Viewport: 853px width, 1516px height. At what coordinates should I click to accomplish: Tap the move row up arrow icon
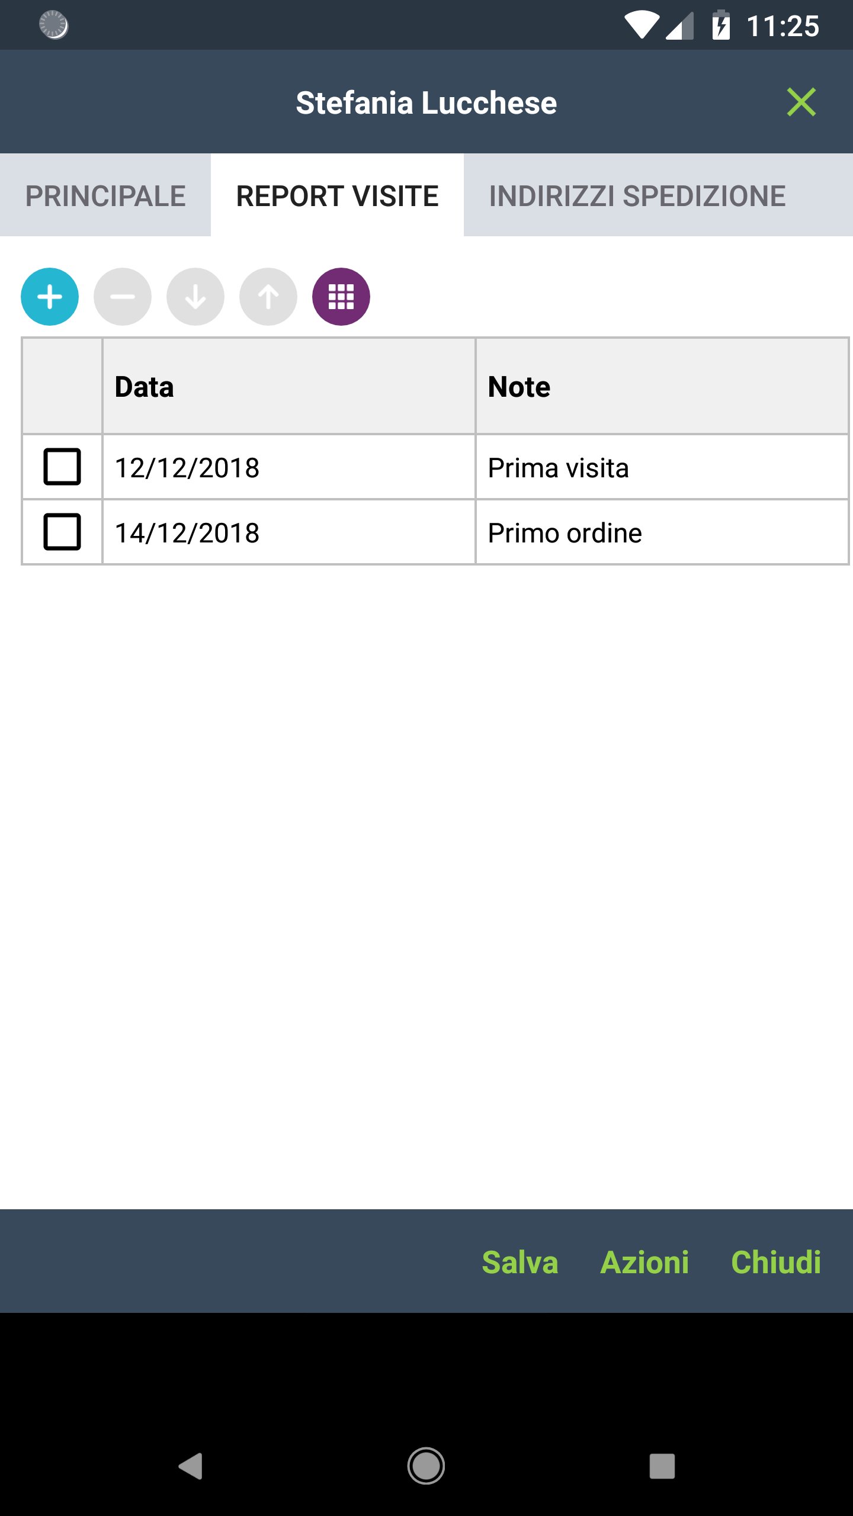(268, 297)
